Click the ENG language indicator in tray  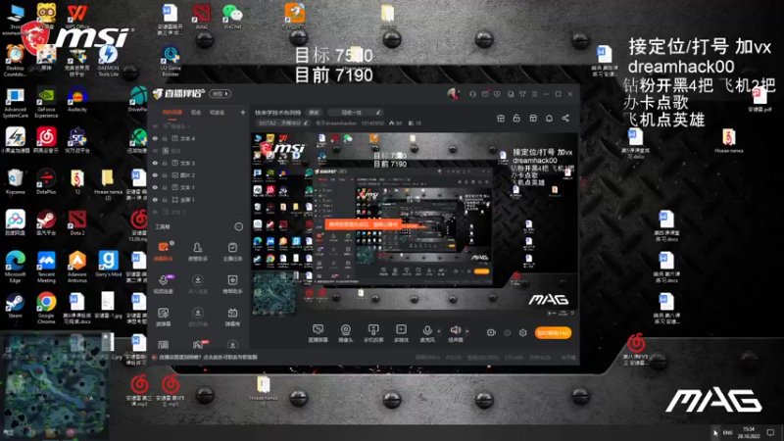[x=727, y=432]
